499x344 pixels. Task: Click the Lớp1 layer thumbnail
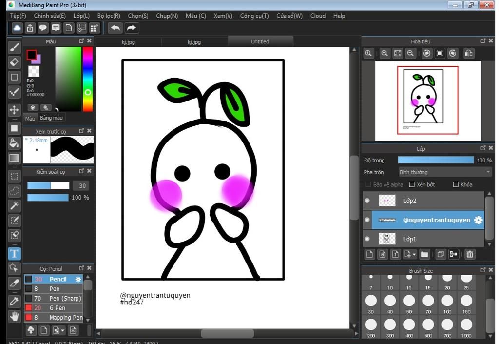click(x=387, y=239)
